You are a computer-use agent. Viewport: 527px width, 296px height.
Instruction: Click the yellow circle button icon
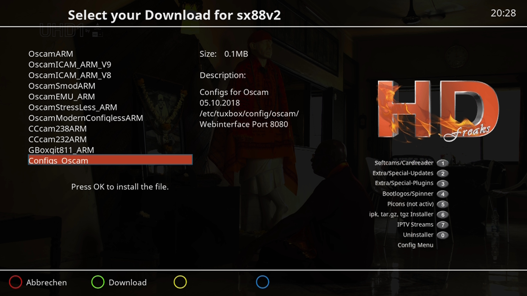(180, 282)
